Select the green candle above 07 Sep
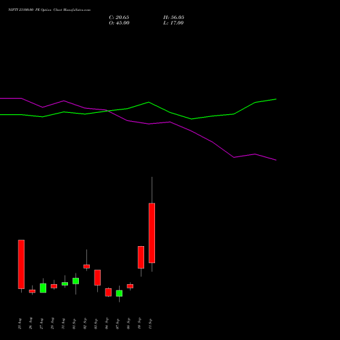Image resolution: width=340 pixels, height=340 pixels. coord(119,293)
